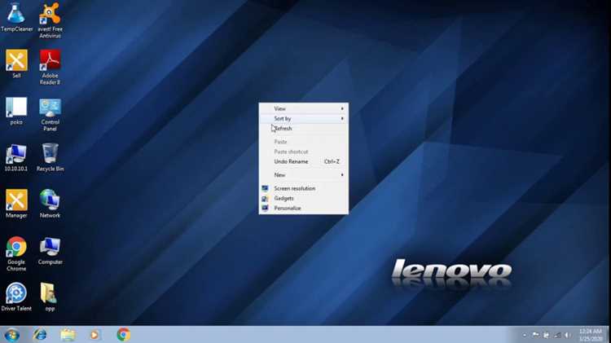611x343 pixels.
Task: Open the Computer desktop icon
Action: point(50,250)
